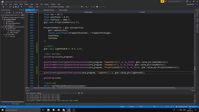Collapse the Resource Files folder
Image resolution: width=199 pixels, height=112 pixels.
(4, 29)
